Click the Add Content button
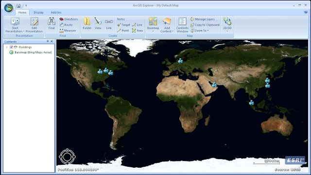 point(167,25)
